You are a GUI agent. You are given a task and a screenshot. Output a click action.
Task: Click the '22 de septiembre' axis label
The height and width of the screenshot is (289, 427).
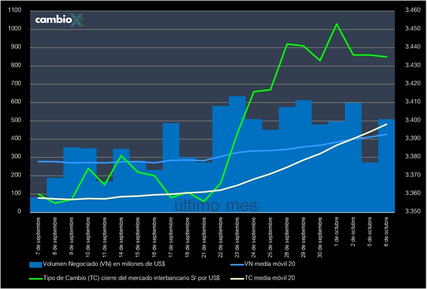click(221, 237)
